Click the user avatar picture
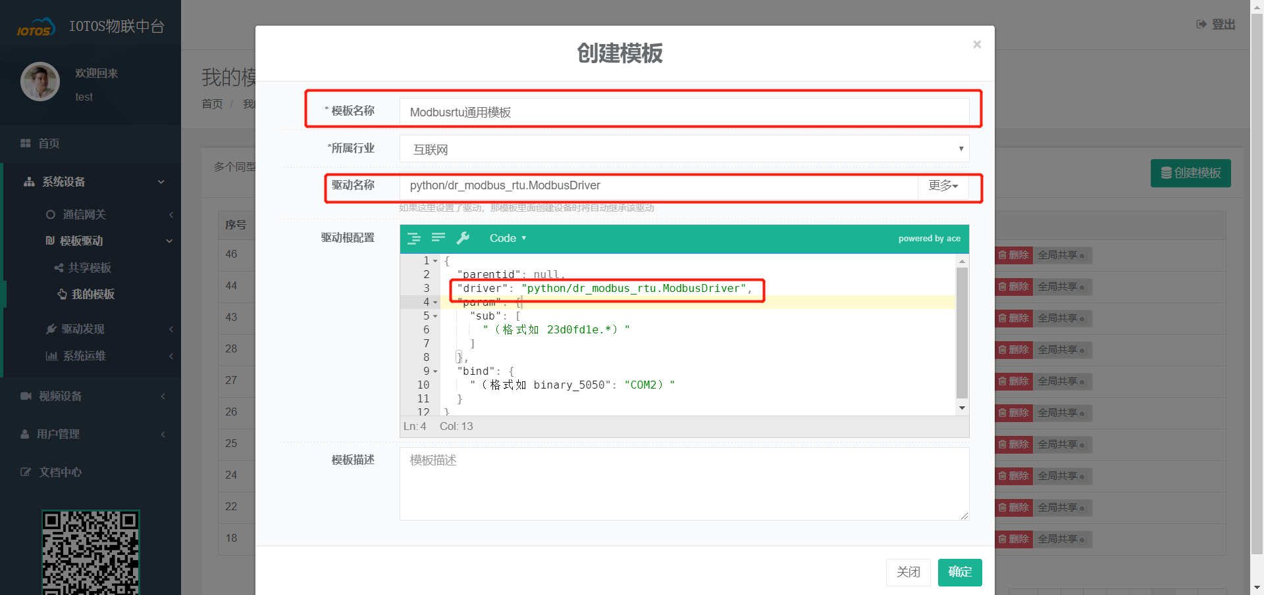This screenshot has height=595, width=1264. point(40,82)
